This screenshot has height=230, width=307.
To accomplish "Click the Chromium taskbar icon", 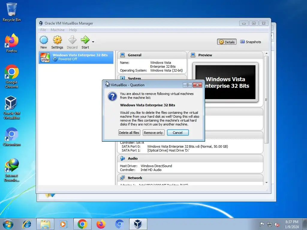I will (x=119, y=224).
